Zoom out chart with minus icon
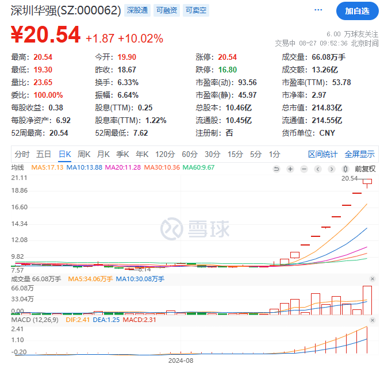The width and height of the screenshot is (384, 368). pos(304,169)
